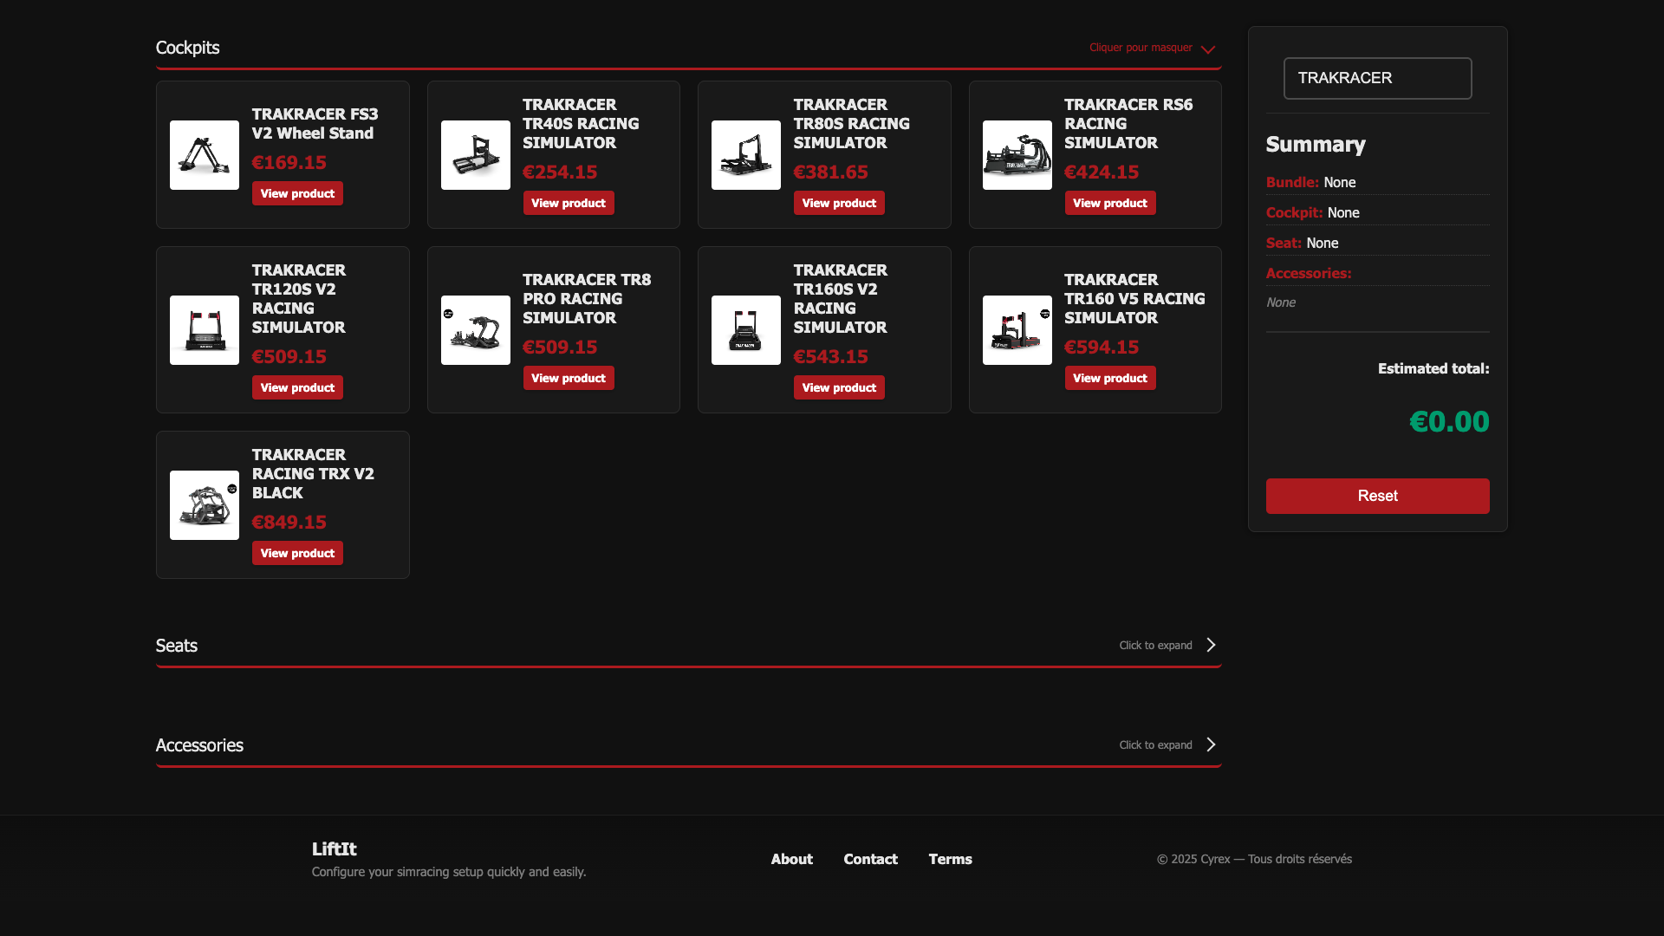
Task: Click the Summary heading
Action: click(x=1316, y=145)
